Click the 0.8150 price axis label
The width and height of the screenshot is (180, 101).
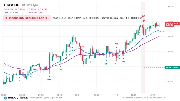[x=169, y=36]
